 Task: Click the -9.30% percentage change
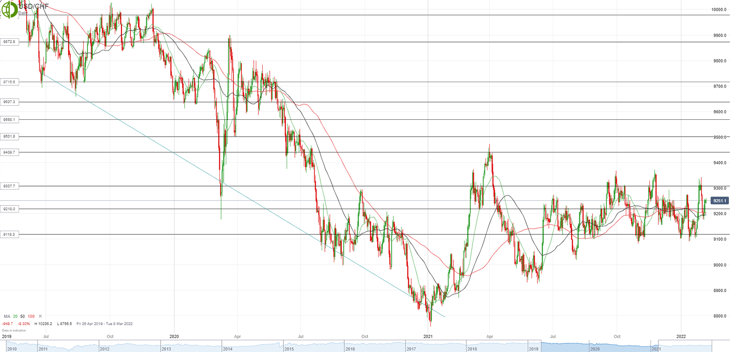(23, 324)
